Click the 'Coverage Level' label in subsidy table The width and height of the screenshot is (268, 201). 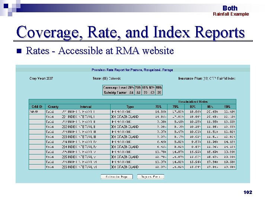[x=115, y=87]
